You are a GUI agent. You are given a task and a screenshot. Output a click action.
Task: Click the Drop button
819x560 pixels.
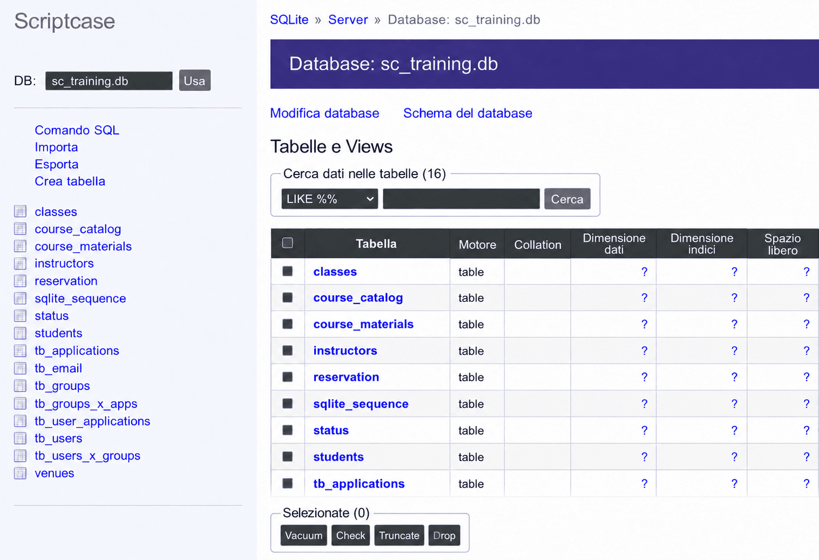point(444,535)
